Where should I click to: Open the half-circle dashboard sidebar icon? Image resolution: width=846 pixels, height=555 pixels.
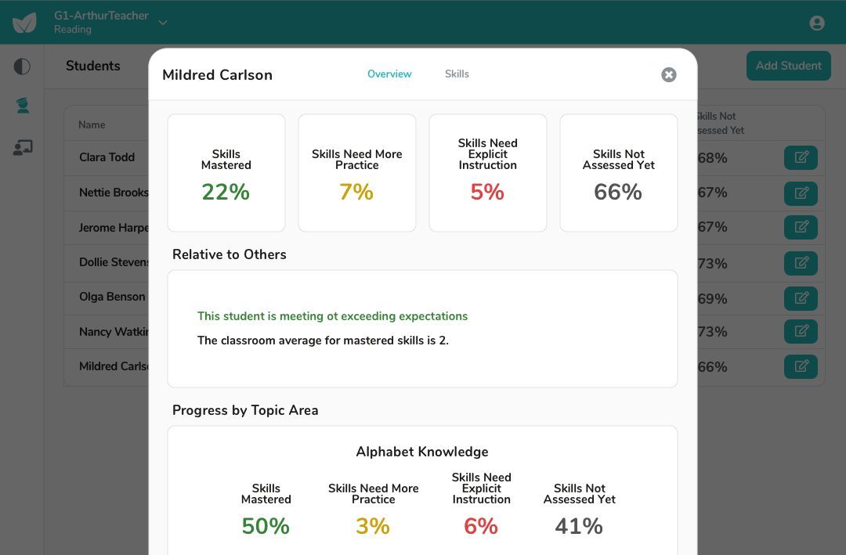tap(22, 67)
